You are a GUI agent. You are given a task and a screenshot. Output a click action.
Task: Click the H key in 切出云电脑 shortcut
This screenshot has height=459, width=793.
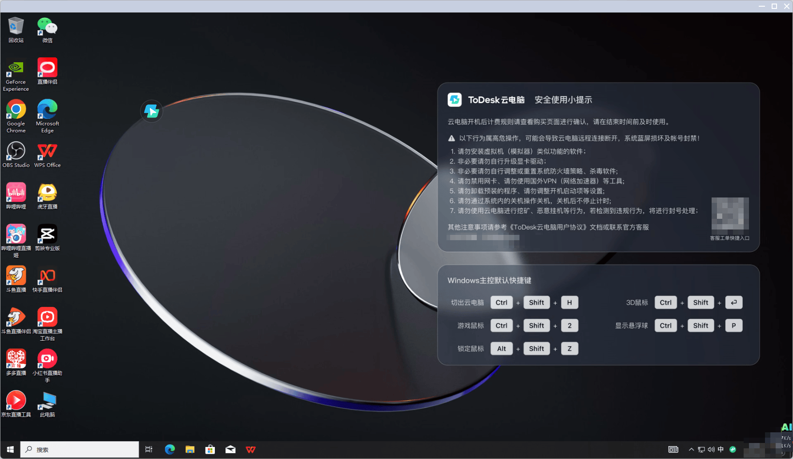coord(570,302)
